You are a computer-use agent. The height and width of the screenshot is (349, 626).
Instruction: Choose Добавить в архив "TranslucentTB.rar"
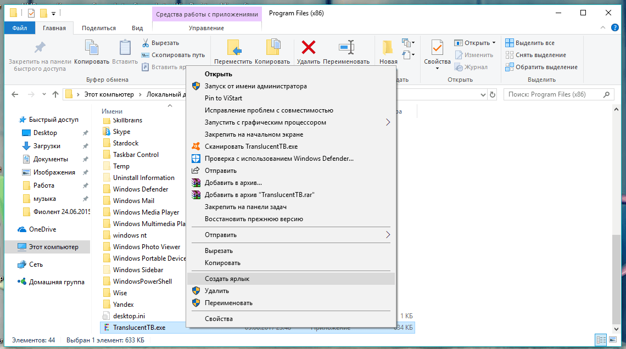pos(290,195)
